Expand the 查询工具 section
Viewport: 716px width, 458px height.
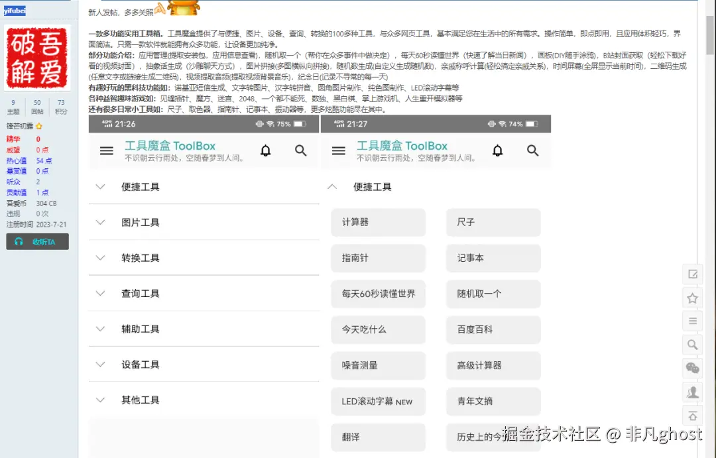point(204,293)
